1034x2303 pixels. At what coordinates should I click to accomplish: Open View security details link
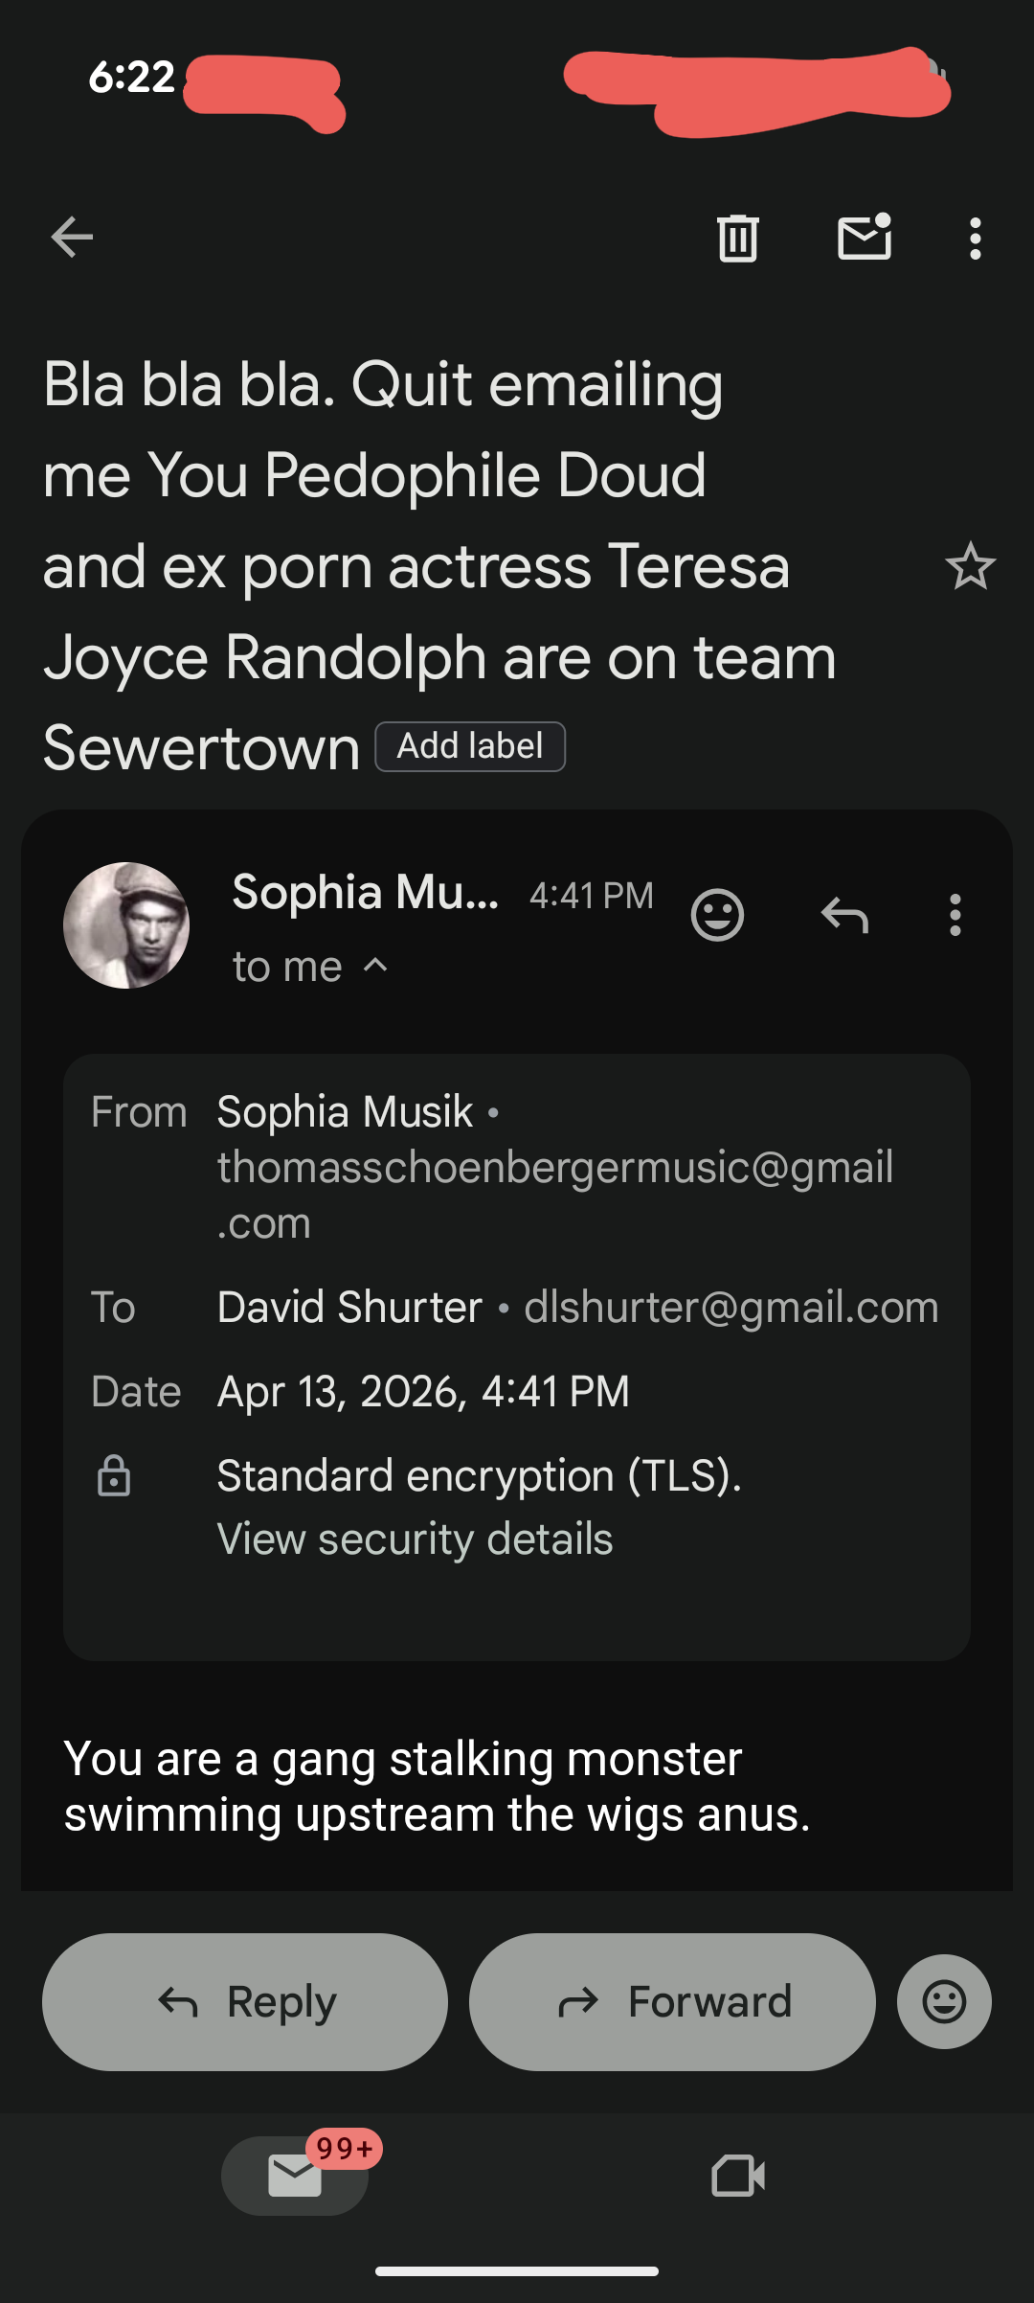click(415, 1539)
